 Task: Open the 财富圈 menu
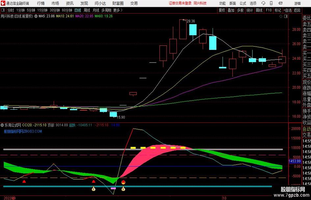pos(118,3)
